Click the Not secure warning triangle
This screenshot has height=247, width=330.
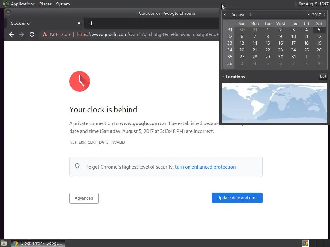(44, 34)
